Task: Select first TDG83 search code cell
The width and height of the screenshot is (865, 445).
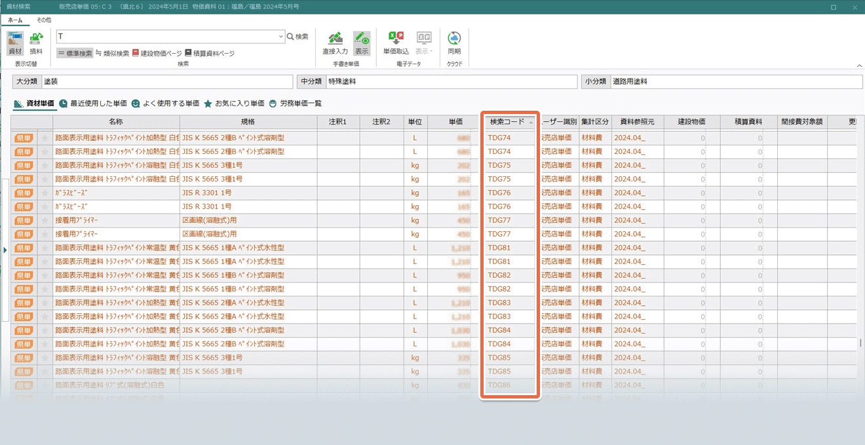Action: coord(509,303)
